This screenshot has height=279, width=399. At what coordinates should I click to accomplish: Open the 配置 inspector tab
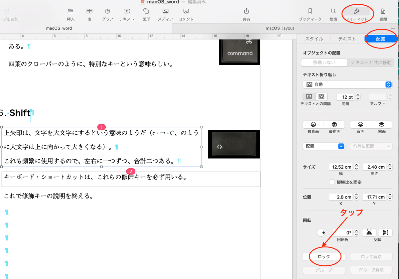click(381, 39)
